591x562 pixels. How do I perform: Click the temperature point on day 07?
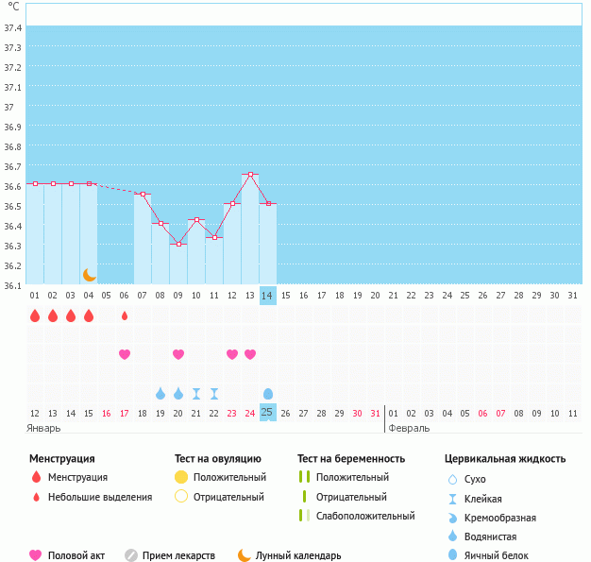pyautogui.click(x=143, y=194)
